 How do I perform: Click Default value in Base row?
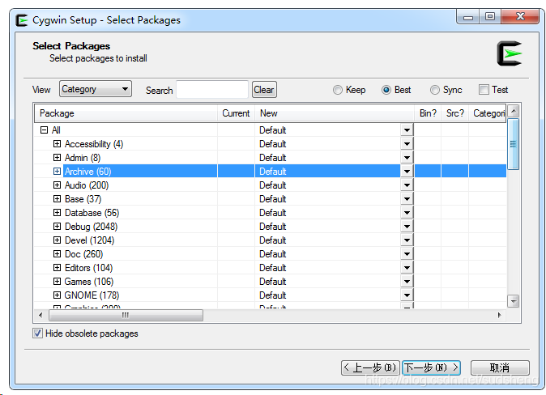273,199
